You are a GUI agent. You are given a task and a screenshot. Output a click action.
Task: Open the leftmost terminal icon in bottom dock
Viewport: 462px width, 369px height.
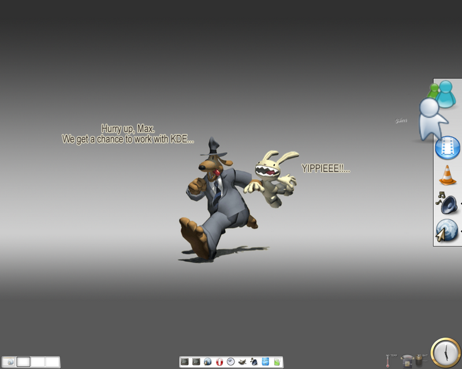click(x=185, y=362)
